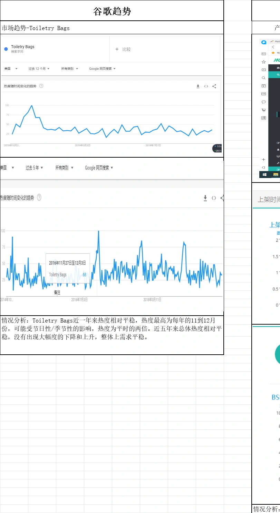
Task: Open the LIVE icon in browser sidebar
Action: point(264,94)
